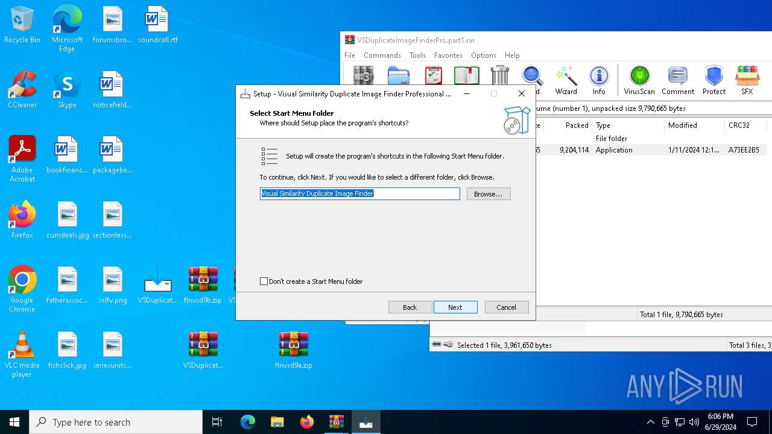Launch the Wizard tool in WinRAR

click(x=566, y=80)
